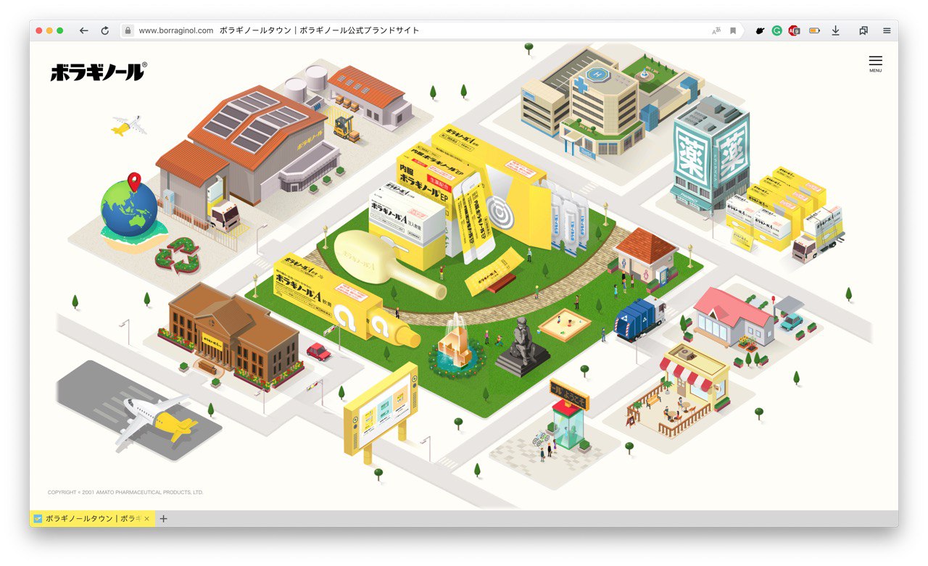Click the red car on the road
Image resolution: width=928 pixels, height=566 pixels.
tap(318, 352)
